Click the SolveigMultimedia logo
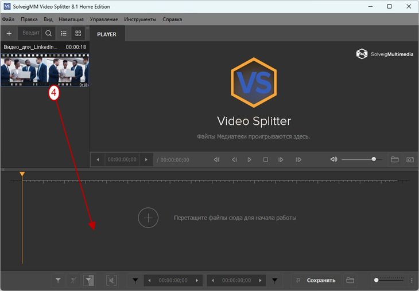 click(x=385, y=54)
